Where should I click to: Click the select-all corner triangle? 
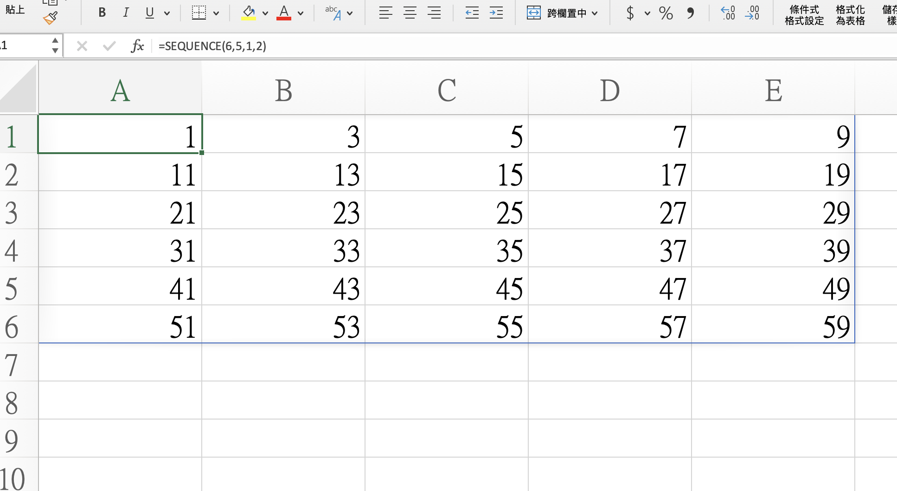click(x=19, y=88)
